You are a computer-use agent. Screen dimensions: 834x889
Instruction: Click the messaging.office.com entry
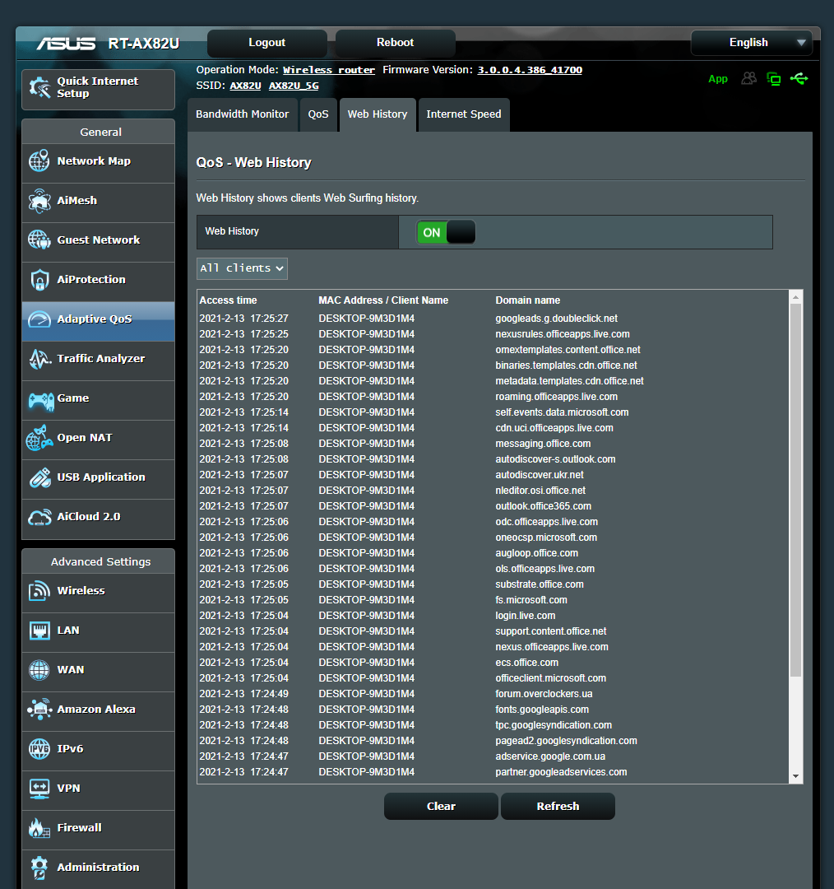pyautogui.click(x=543, y=444)
